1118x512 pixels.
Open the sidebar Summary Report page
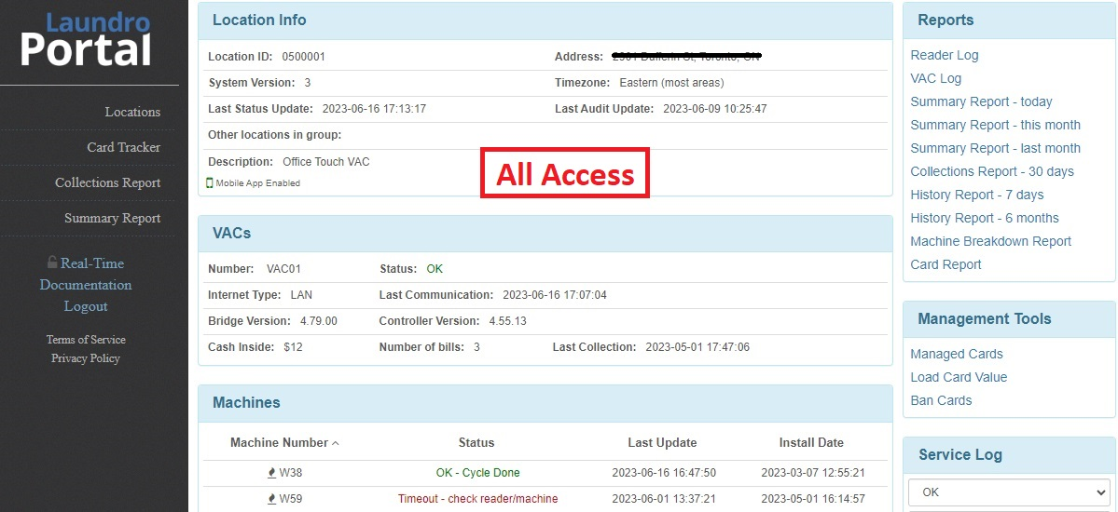click(113, 219)
